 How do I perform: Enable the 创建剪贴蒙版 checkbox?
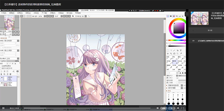point(1,66)
